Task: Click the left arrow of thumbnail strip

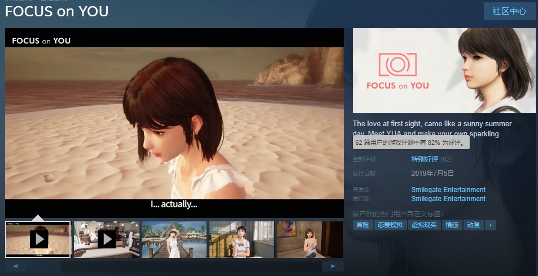Action: 16,266
